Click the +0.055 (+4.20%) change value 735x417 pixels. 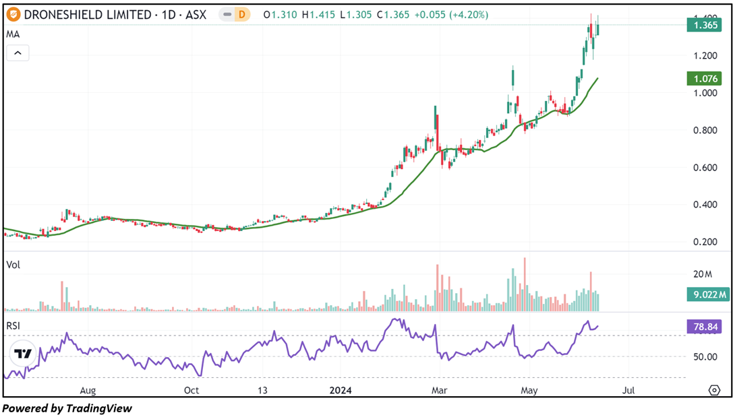pos(451,15)
